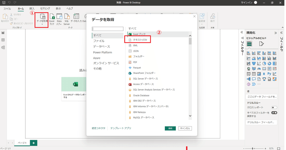Open the 挿入 ribbon tab
Image resolution: width=286 pixels, height=150 pixels.
click(x=32, y=9)
